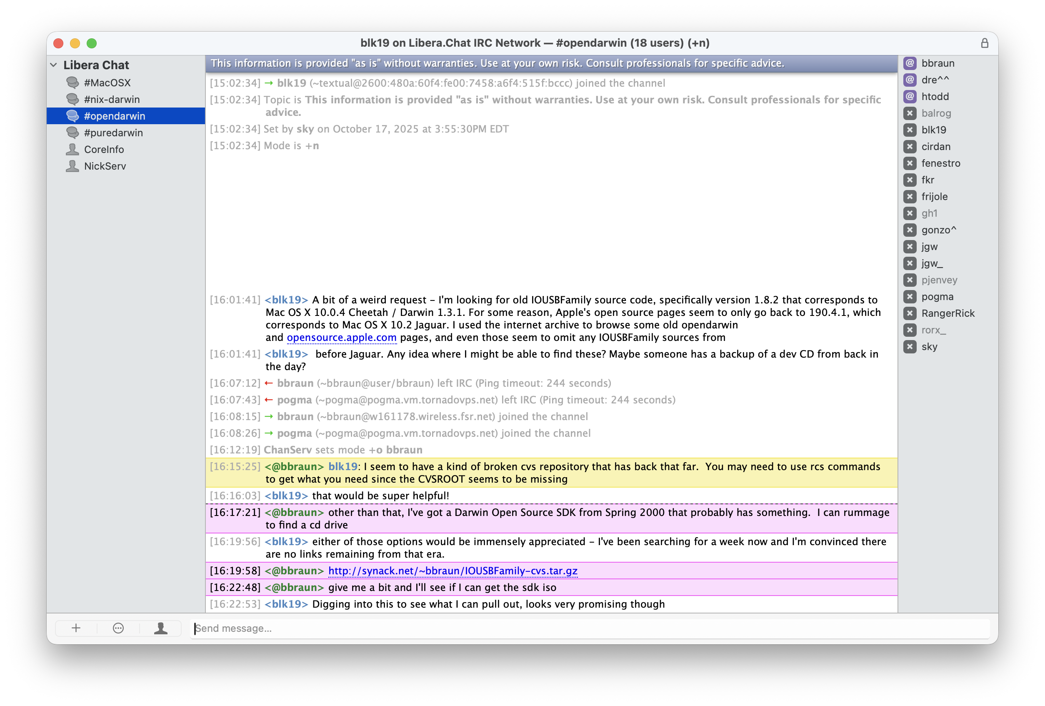The image size is (1045, 706).
Task: Open the emoji picker icon
Action: 118,628
